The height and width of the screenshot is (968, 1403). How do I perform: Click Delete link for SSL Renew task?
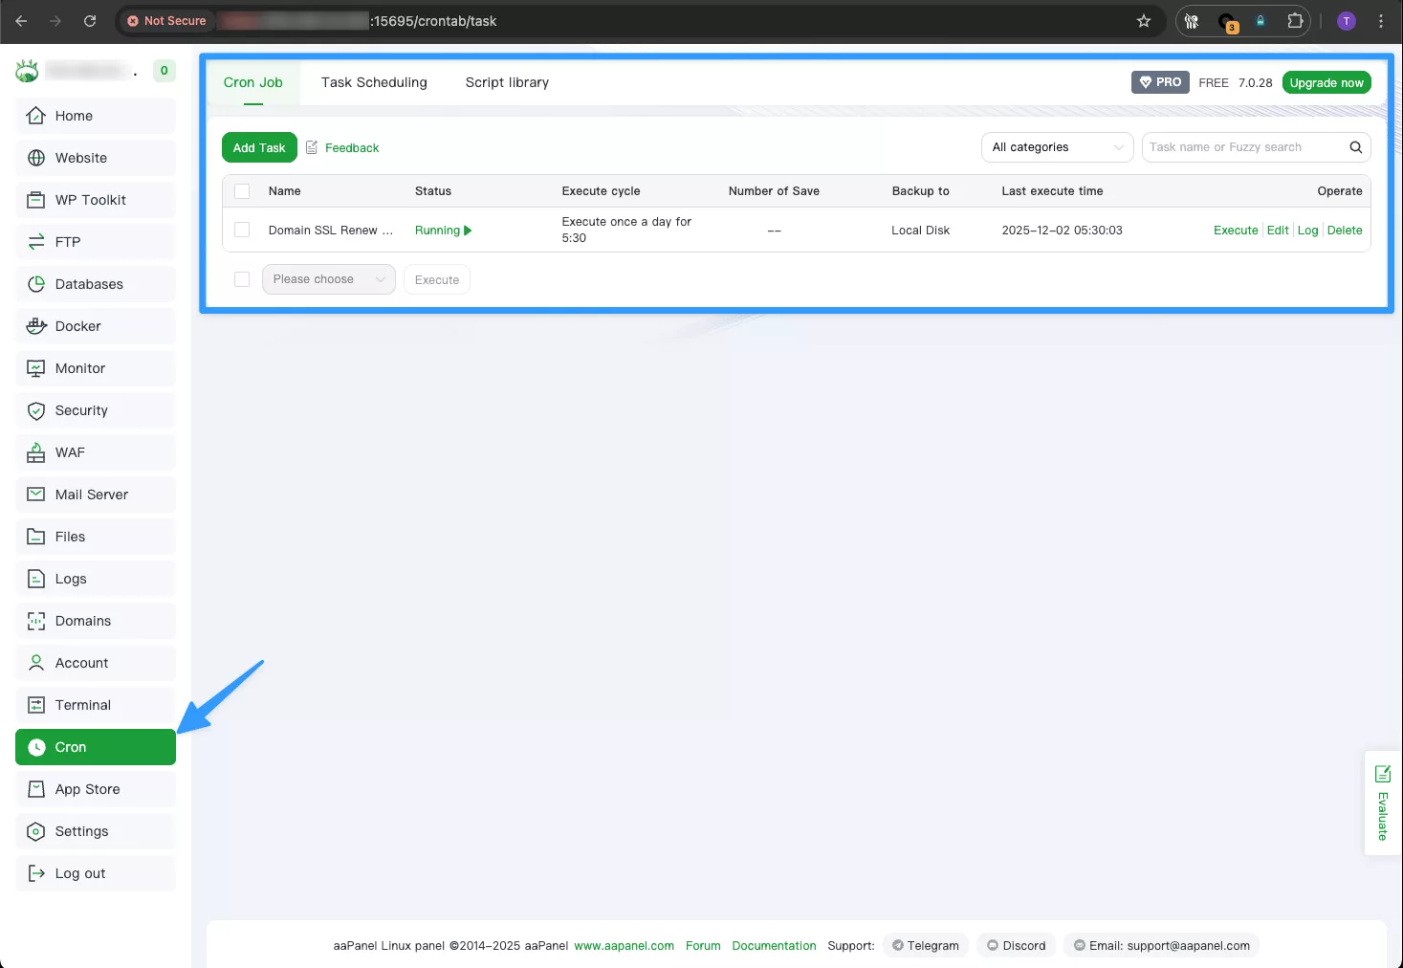click(1344, 231)
